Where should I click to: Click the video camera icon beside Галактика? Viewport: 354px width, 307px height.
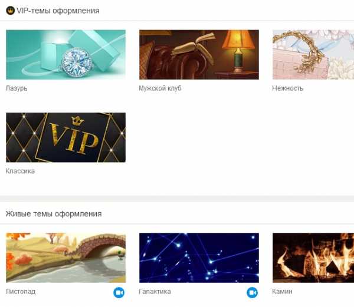(252, 293)
